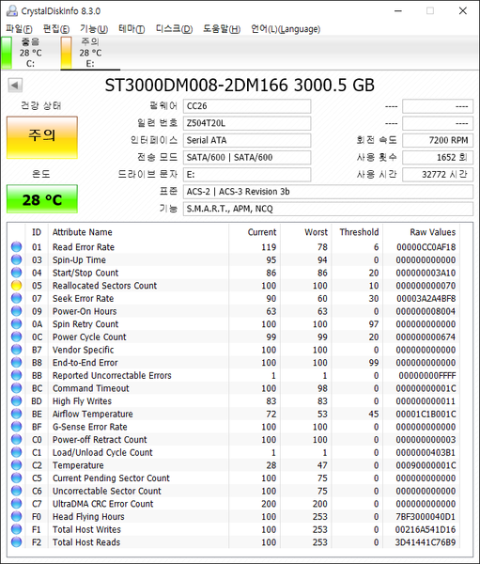The image size is (480, 564).
Task: Click the S.M.A.R.T., APM, NCQ features field
Action: point(328,209)
